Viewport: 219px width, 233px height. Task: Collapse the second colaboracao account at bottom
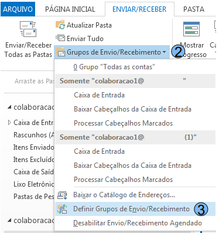point(9,221)
